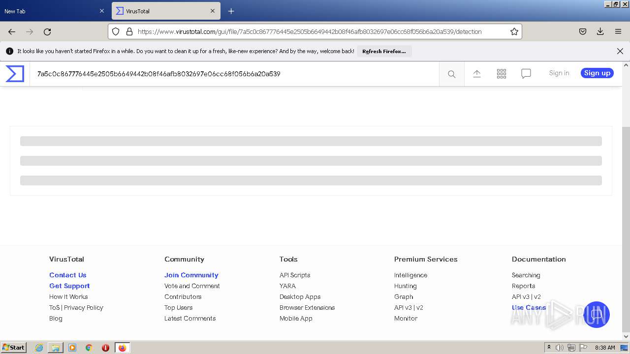
Task: Open Windows Explorer folder in taskbar
Action: [56, 348]
